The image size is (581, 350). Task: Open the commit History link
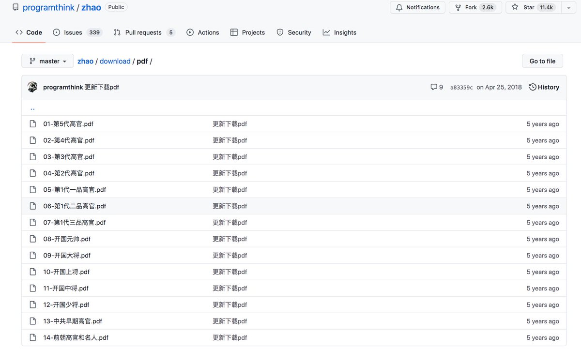[x=544, y=87]
